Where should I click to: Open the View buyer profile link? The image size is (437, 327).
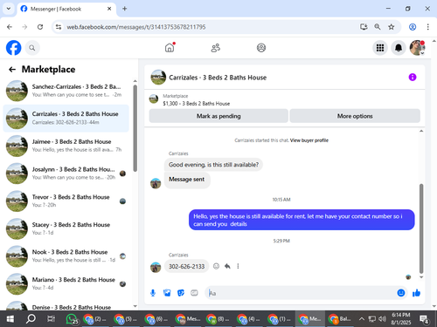click(x=309, y=140)
